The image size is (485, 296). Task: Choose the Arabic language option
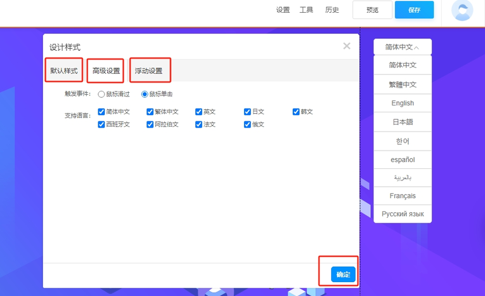[403, 178]
